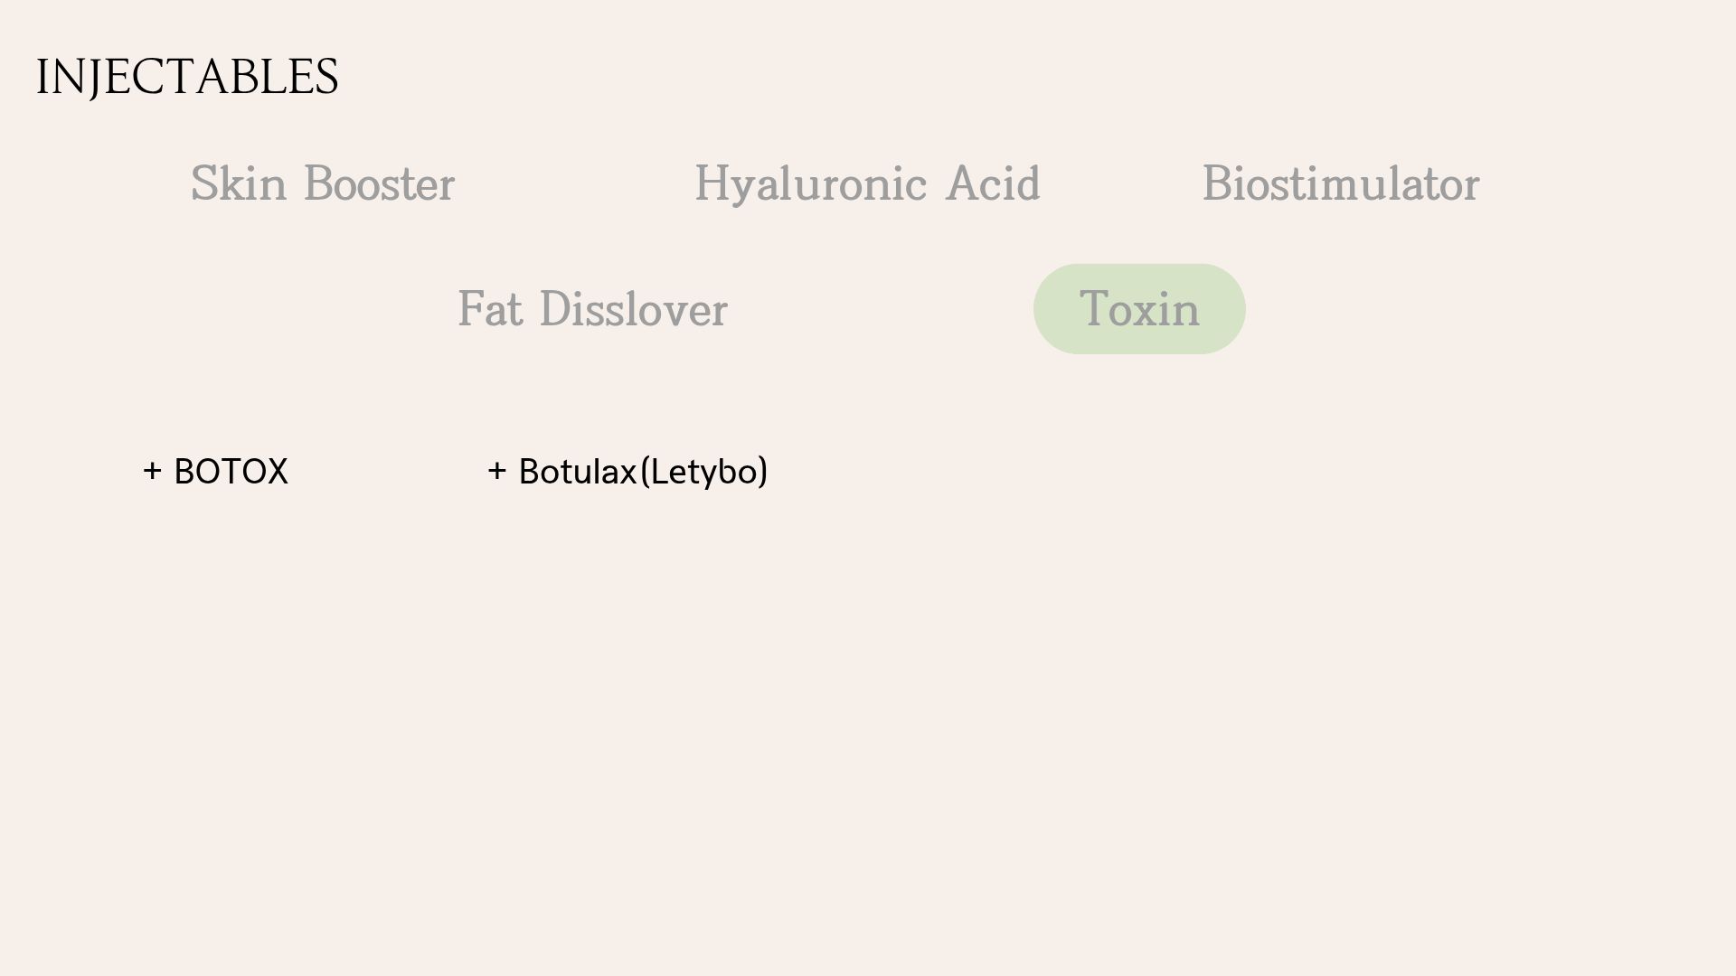1736x976 pixels.
Task: Click the word "Booster" in Skin Booster
Action: [379, 184]
